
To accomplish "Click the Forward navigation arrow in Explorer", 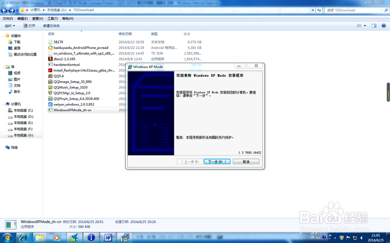I will 12,10.
